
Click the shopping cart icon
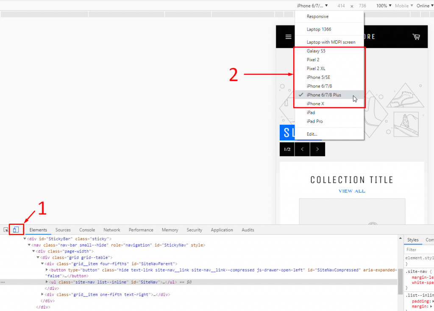(416, 36)
